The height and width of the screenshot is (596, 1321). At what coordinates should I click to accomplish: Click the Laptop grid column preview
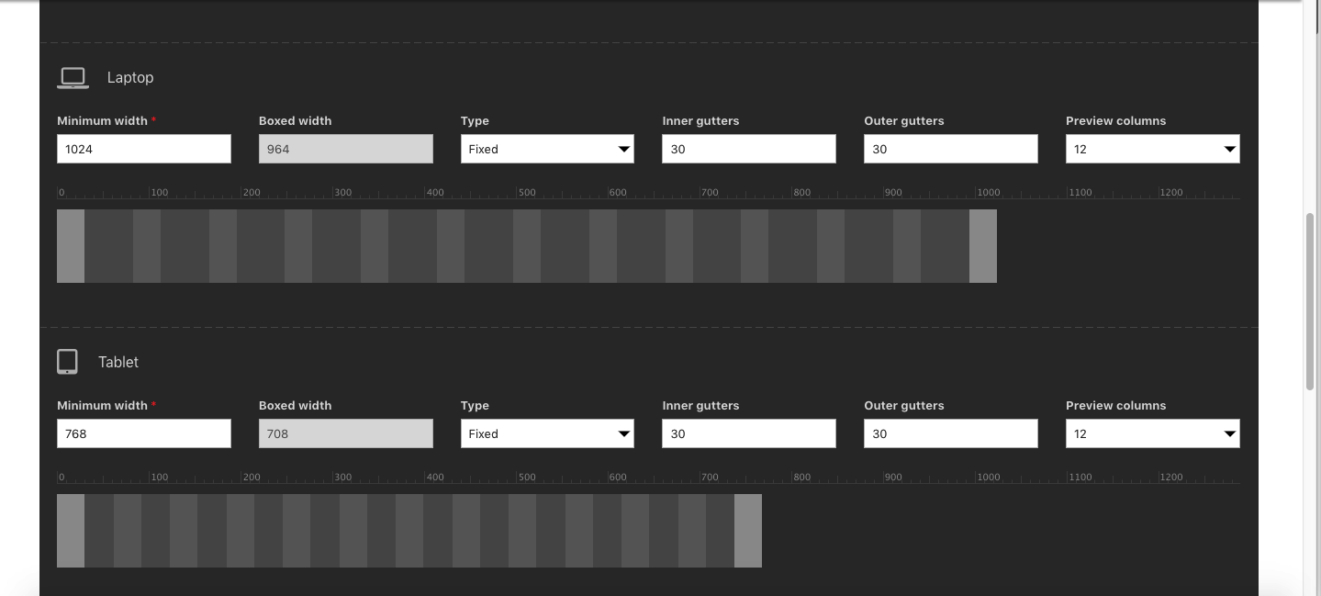coord(526,246)
